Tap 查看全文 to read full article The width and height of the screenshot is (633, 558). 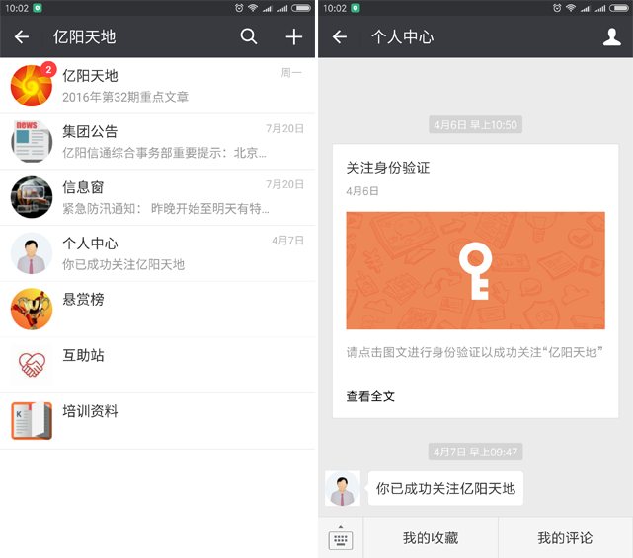[371, 396]
